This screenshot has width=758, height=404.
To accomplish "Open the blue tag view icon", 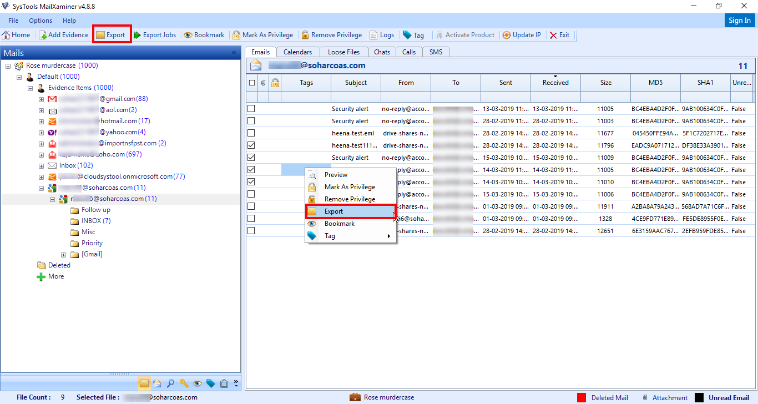I will 210,383.
